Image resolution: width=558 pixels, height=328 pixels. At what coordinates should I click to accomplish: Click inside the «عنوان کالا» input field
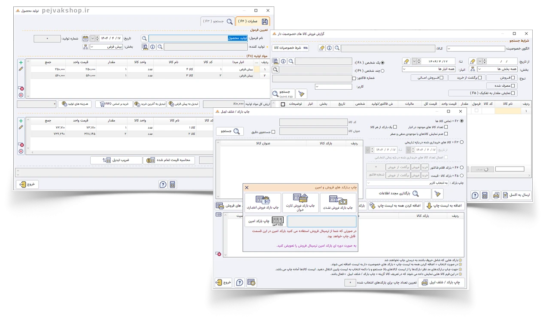(x=314, y=131)
